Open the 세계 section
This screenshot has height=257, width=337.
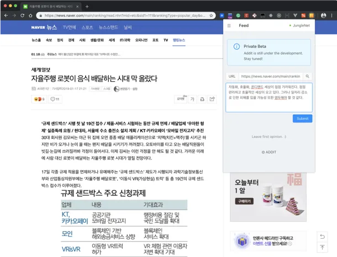point(112,40)
